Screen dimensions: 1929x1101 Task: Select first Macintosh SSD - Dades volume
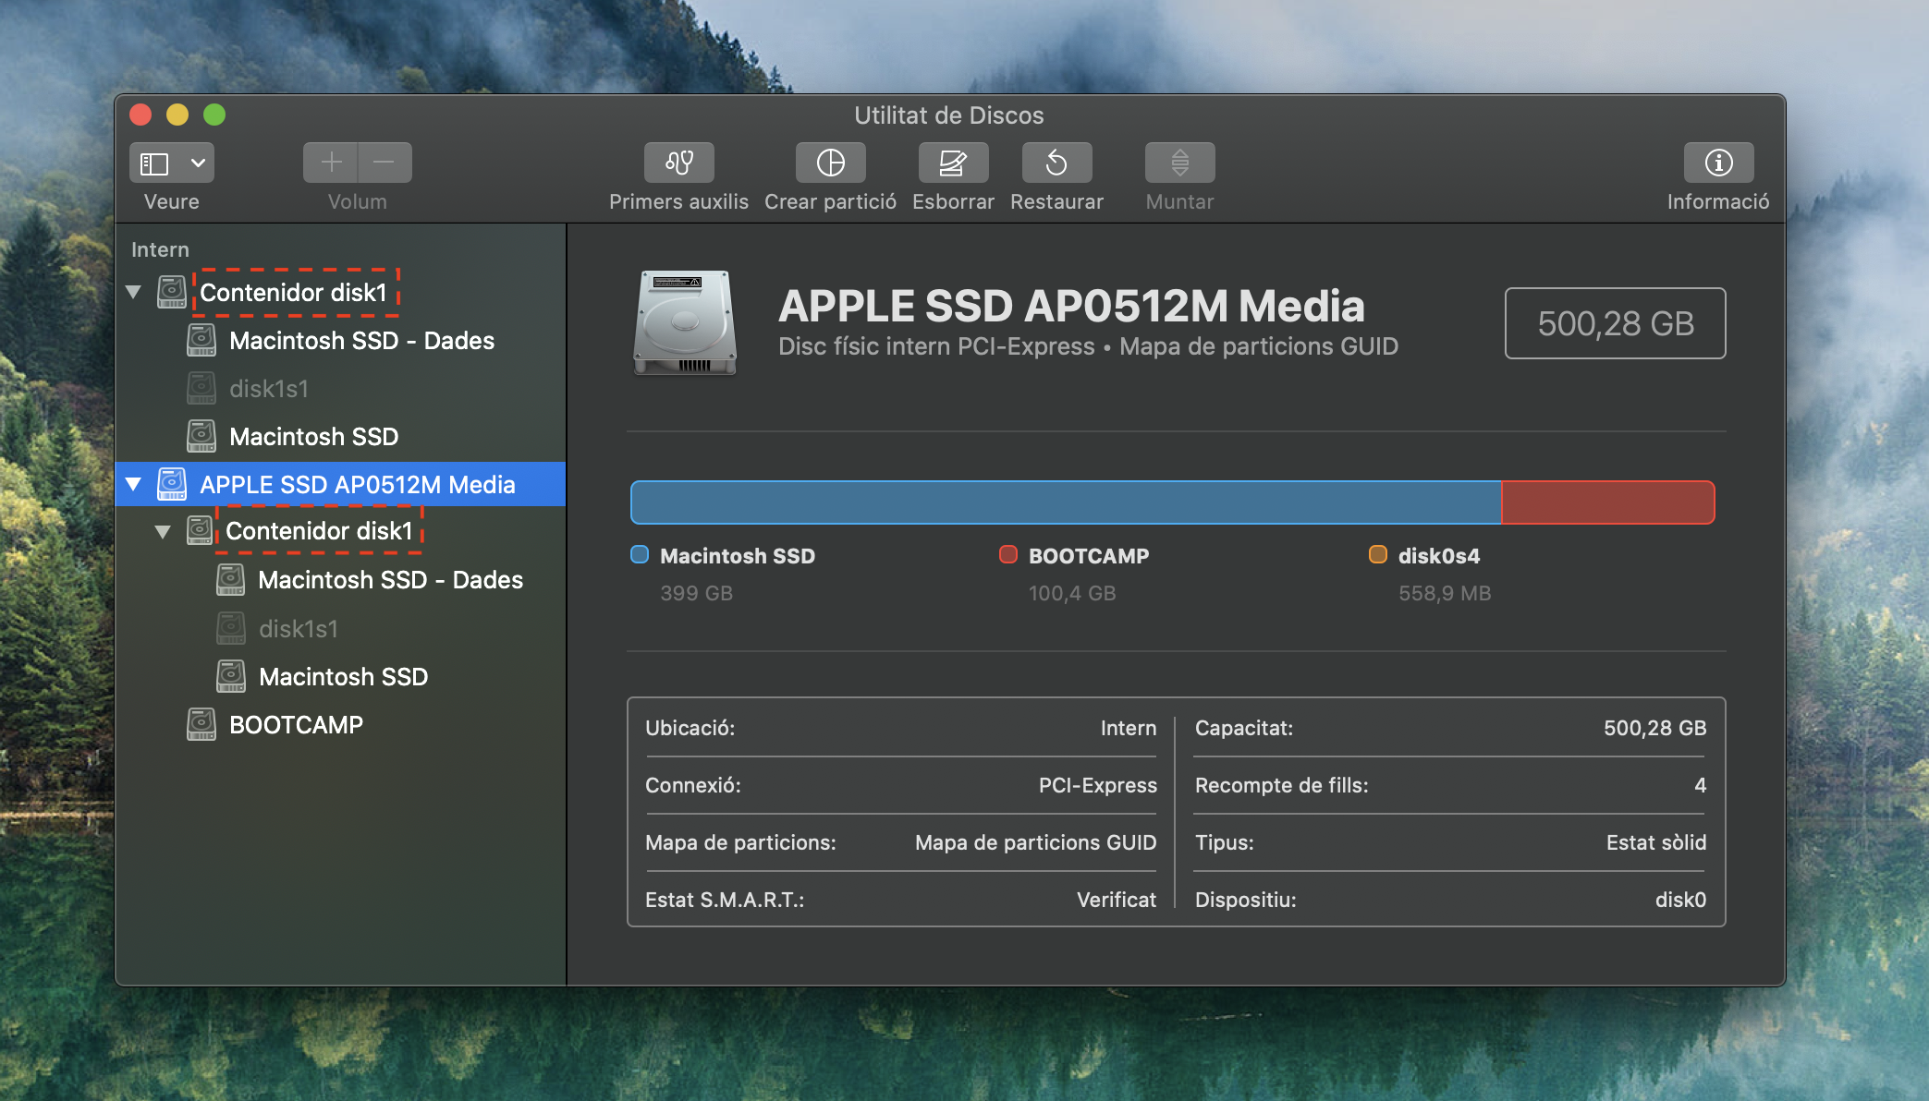(361, 341)
